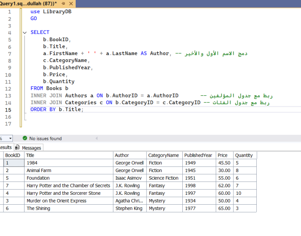
Task: Click the BookID column header
Action: [x=12, y=155]
